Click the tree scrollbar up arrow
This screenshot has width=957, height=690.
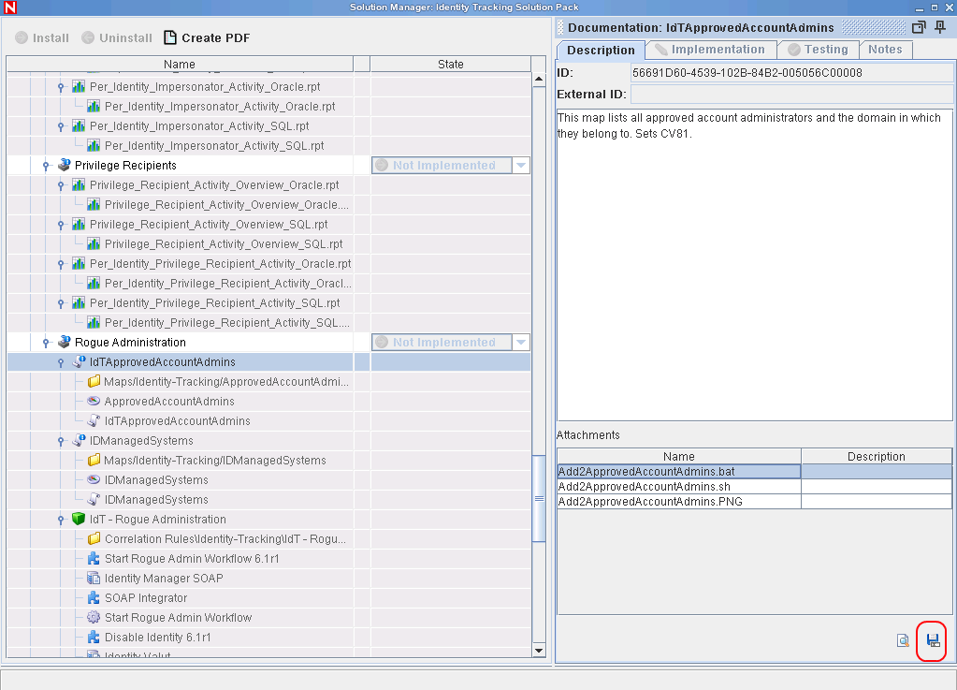(538, 80)
